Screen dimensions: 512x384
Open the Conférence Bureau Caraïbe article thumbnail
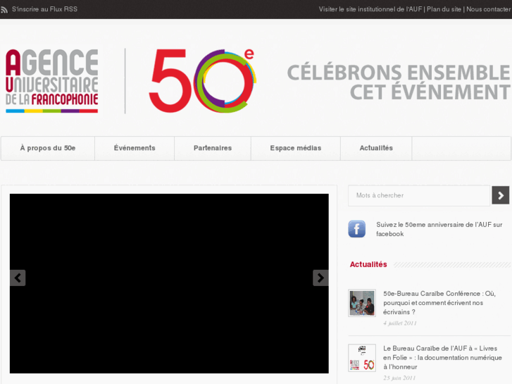pos(362,303)
